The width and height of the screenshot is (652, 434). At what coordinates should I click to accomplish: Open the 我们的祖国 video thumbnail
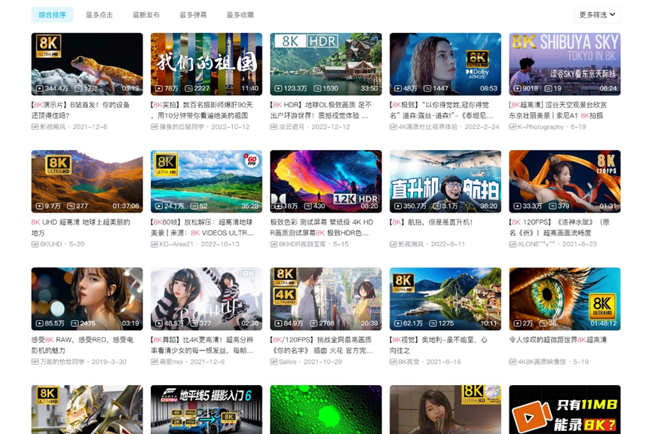(207, 65)
